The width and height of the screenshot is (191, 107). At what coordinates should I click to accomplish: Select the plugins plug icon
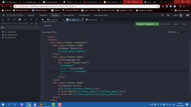click(31, 20)
